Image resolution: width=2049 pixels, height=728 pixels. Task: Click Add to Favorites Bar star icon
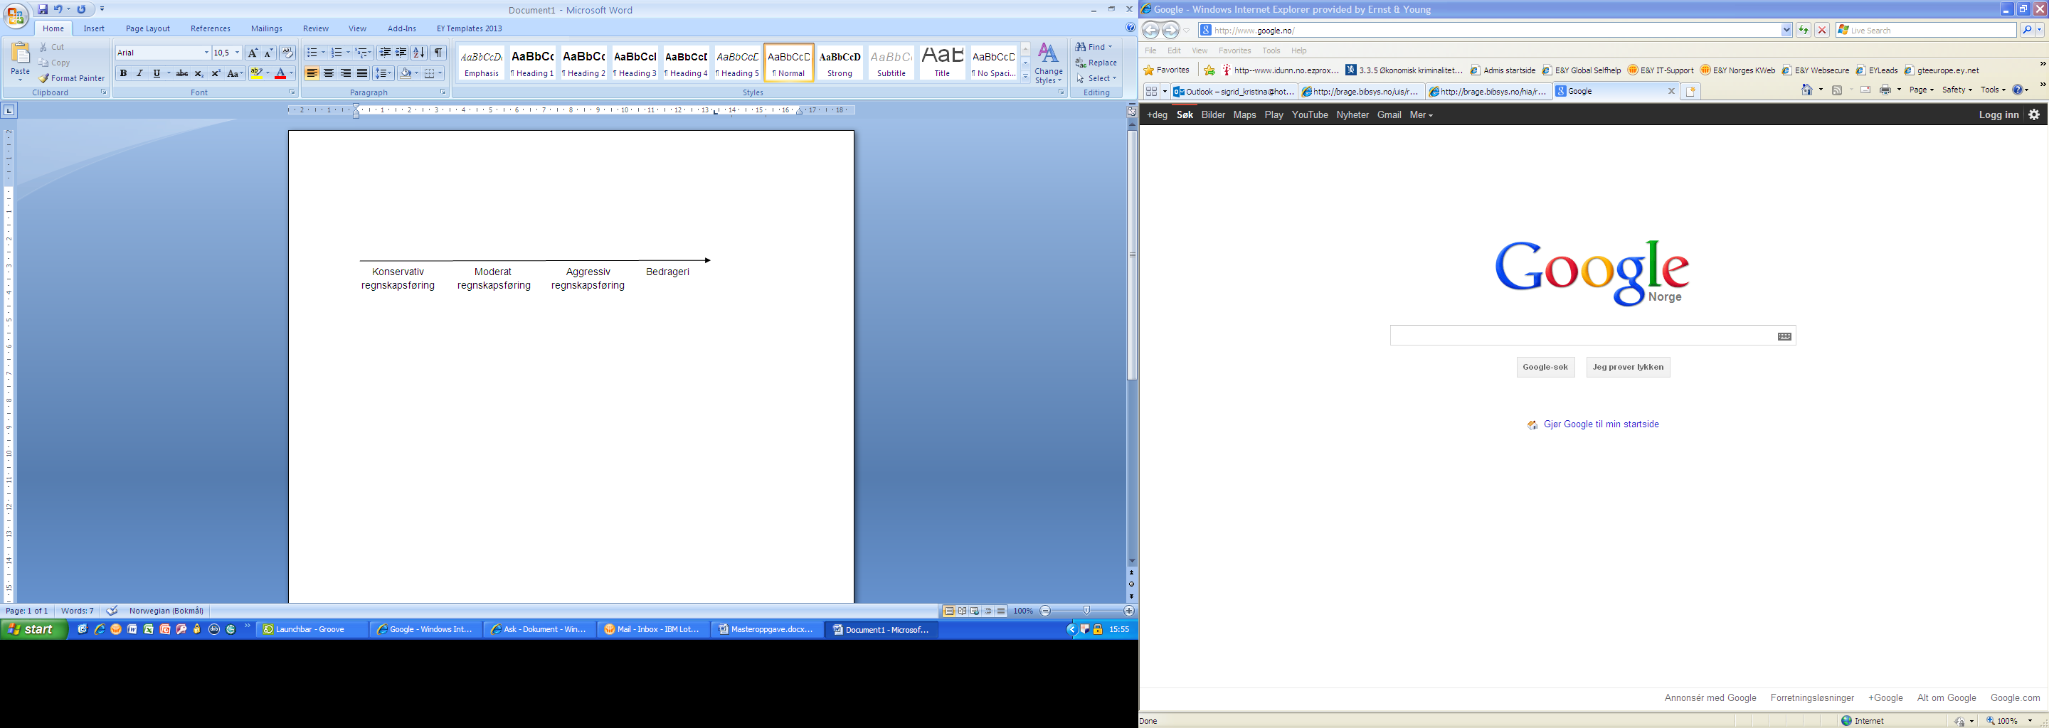coord(1209,70)
